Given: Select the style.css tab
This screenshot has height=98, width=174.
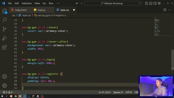Looking at the screenshot, I should coord(65,10).
